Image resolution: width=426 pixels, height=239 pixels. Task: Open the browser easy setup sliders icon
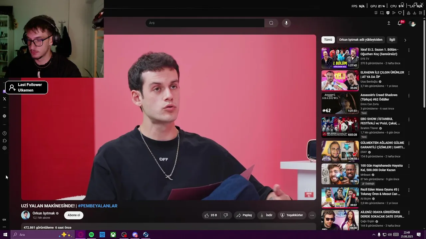[x=420, y=13]
